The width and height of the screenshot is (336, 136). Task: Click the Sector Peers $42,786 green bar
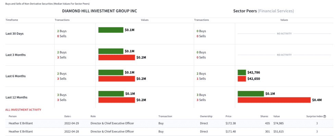242,72
